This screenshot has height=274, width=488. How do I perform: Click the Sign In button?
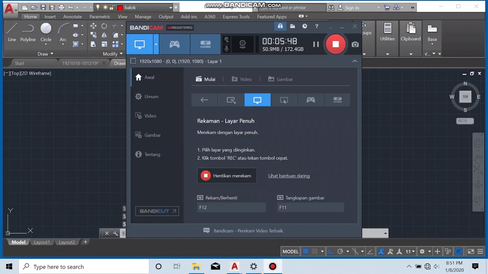coord(348,8)
